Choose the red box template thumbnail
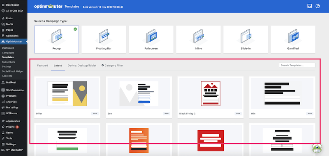This screenshot has width=329, height=156. (211, 140)
